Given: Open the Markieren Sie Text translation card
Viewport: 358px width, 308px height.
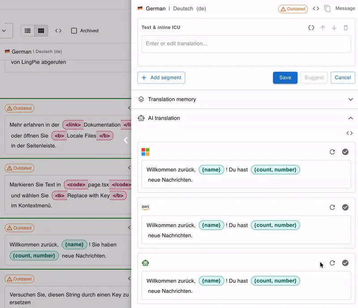Looking at the screenshot, I should 68,194.
